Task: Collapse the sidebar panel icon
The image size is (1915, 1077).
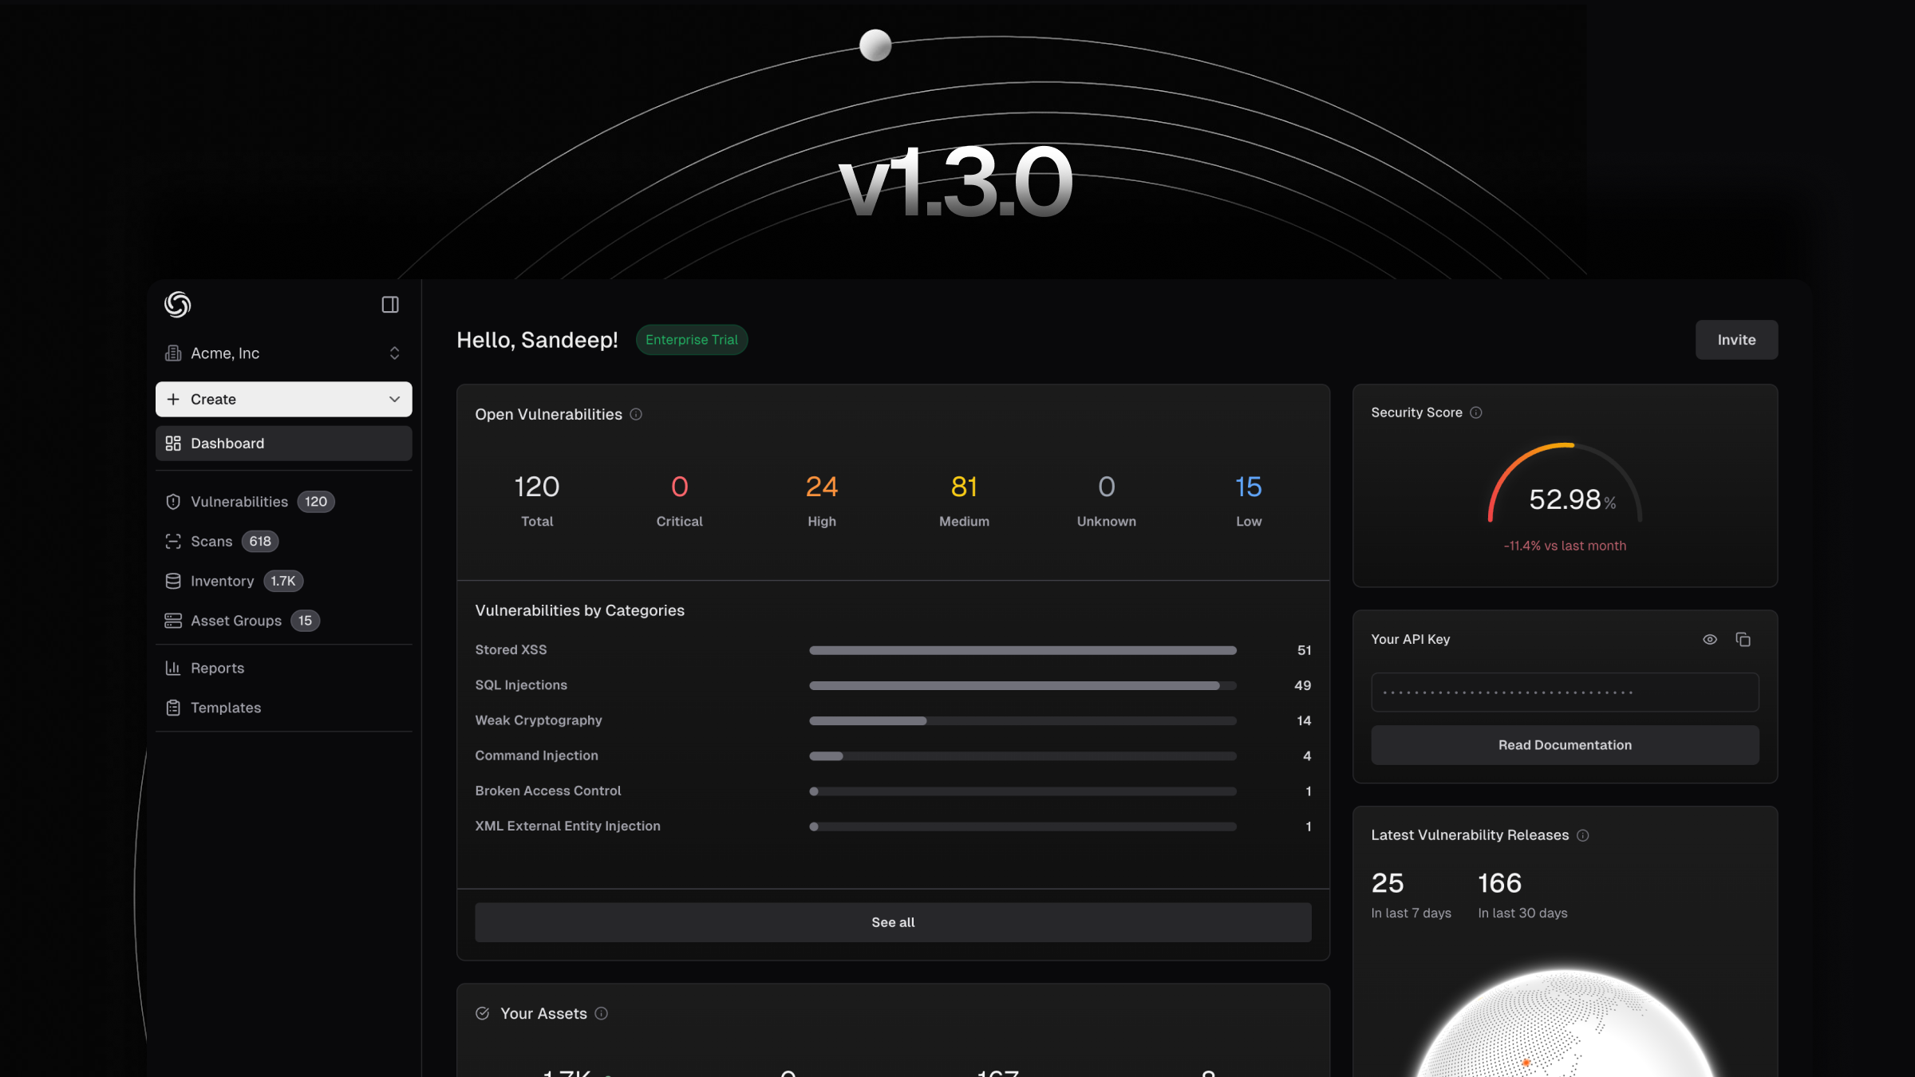Action: coord(390,305)
